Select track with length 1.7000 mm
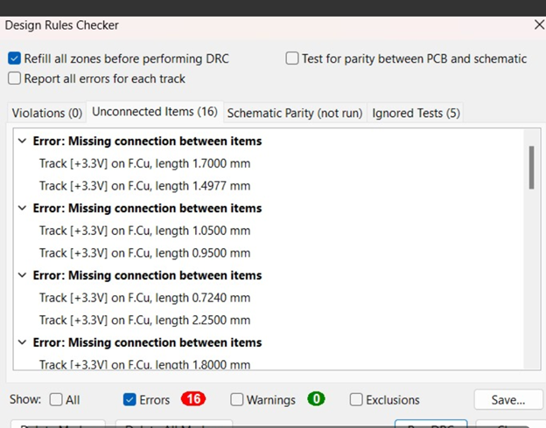Screen dimensions: 546x428 tap(144, 163)
